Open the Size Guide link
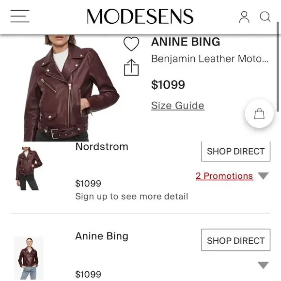The image size is (281, 281). click(x=178, y=106)
